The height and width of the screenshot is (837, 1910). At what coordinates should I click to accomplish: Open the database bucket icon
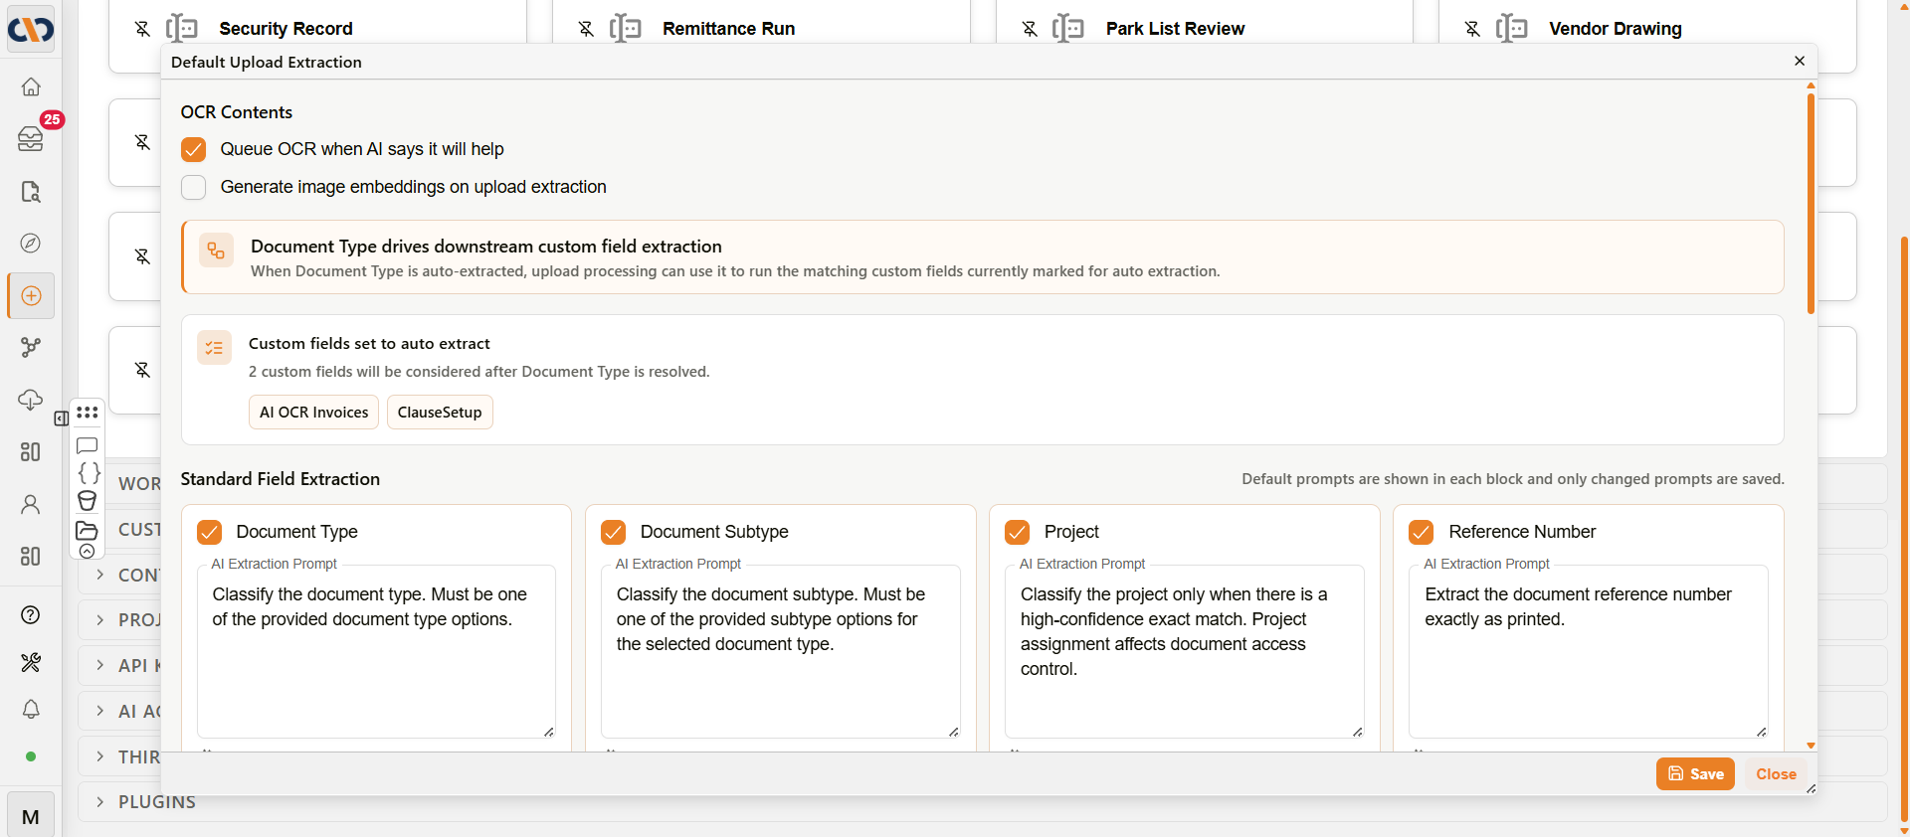pyautogui.click(x=88, y=500)
